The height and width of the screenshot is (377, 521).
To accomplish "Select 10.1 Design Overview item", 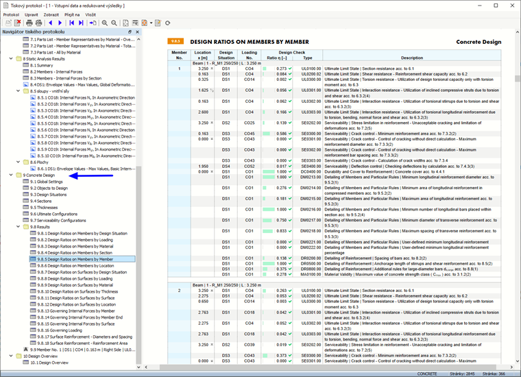I will (x=49, y=363).
